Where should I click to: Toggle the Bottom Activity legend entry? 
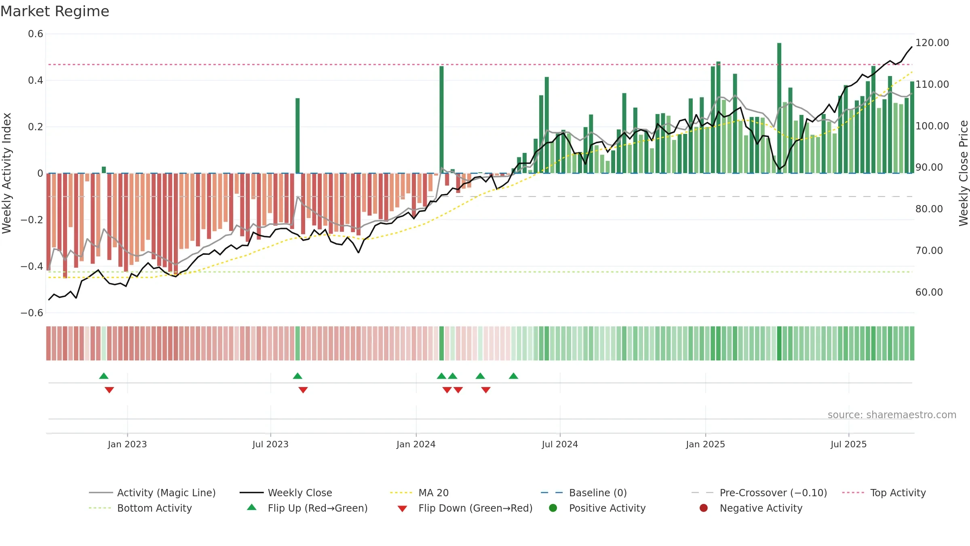pyautogui.click(x=140, y=508)
